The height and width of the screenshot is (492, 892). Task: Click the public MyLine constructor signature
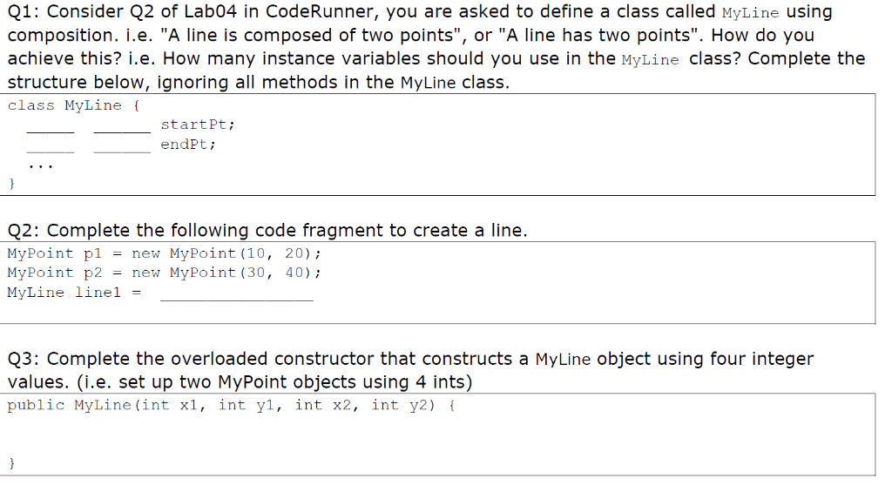tap(231, 405)
